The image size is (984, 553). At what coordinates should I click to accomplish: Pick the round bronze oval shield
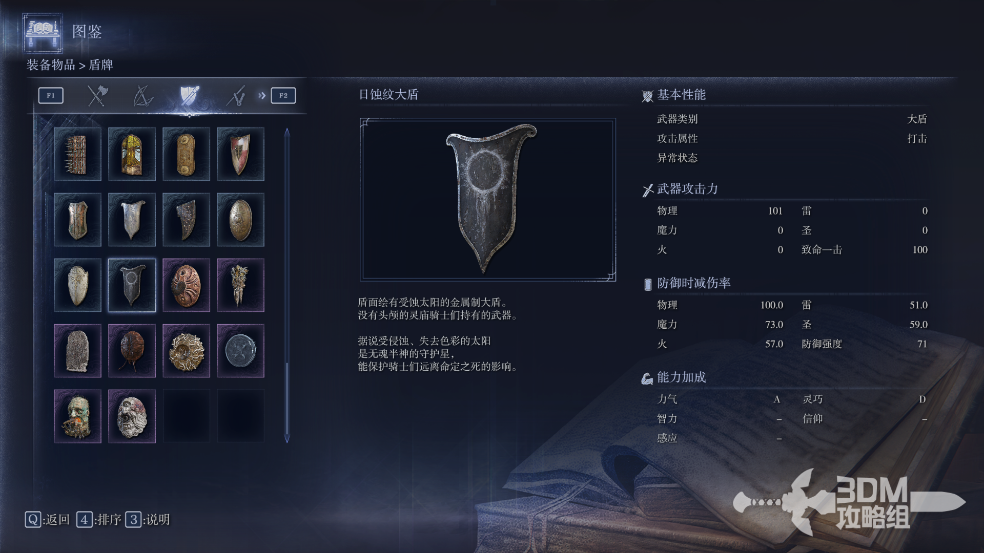pos(240,220)
